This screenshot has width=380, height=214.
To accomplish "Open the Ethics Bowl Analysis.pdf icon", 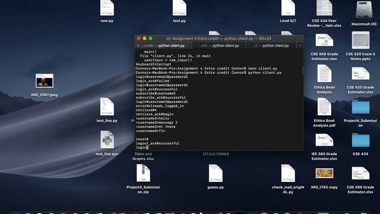I will (x=324, y=107).
